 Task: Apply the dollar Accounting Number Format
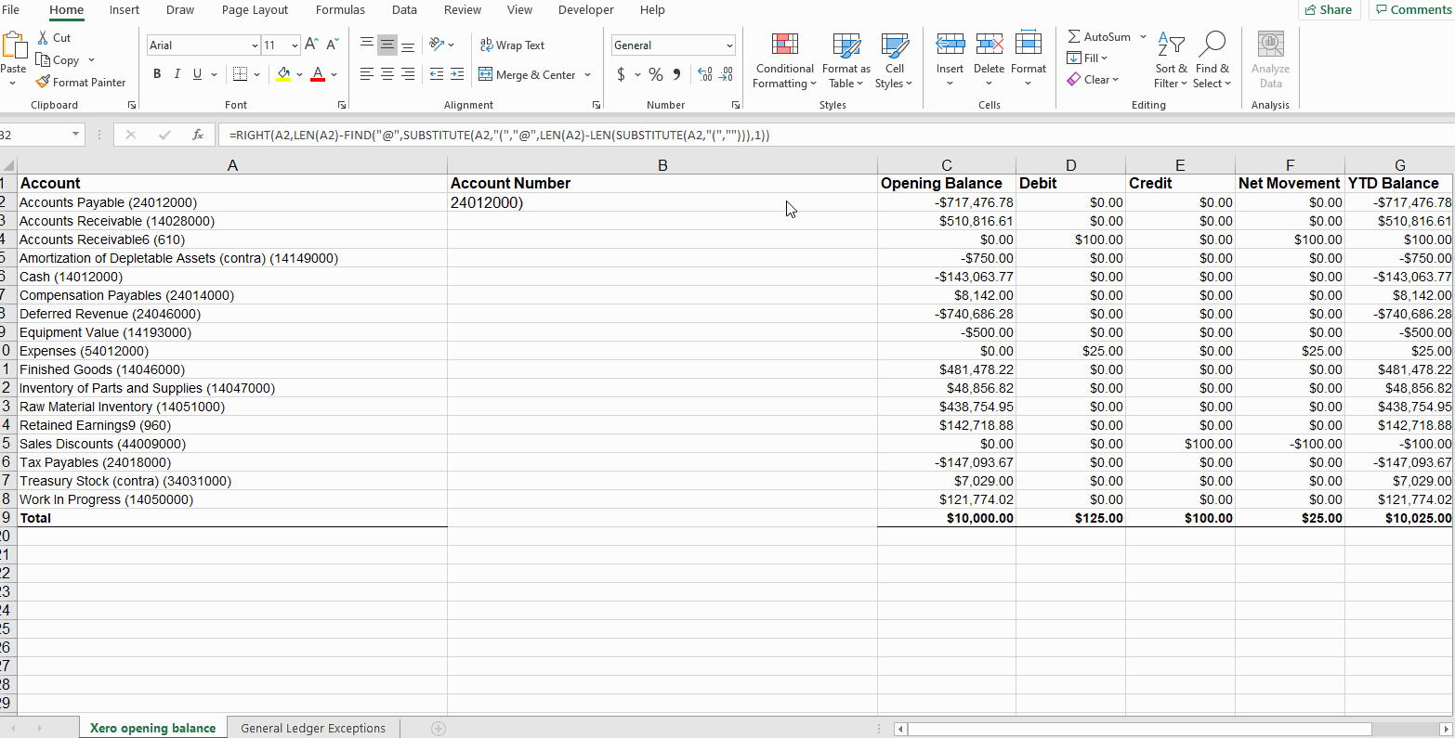point(621,74)
